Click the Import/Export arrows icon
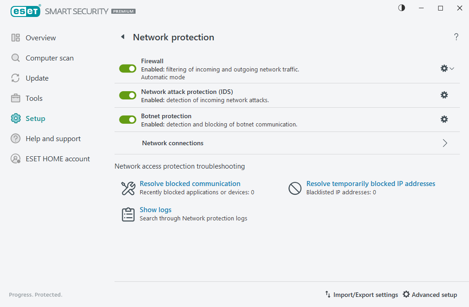Screen dimensions: 469x307 [328, 294]
